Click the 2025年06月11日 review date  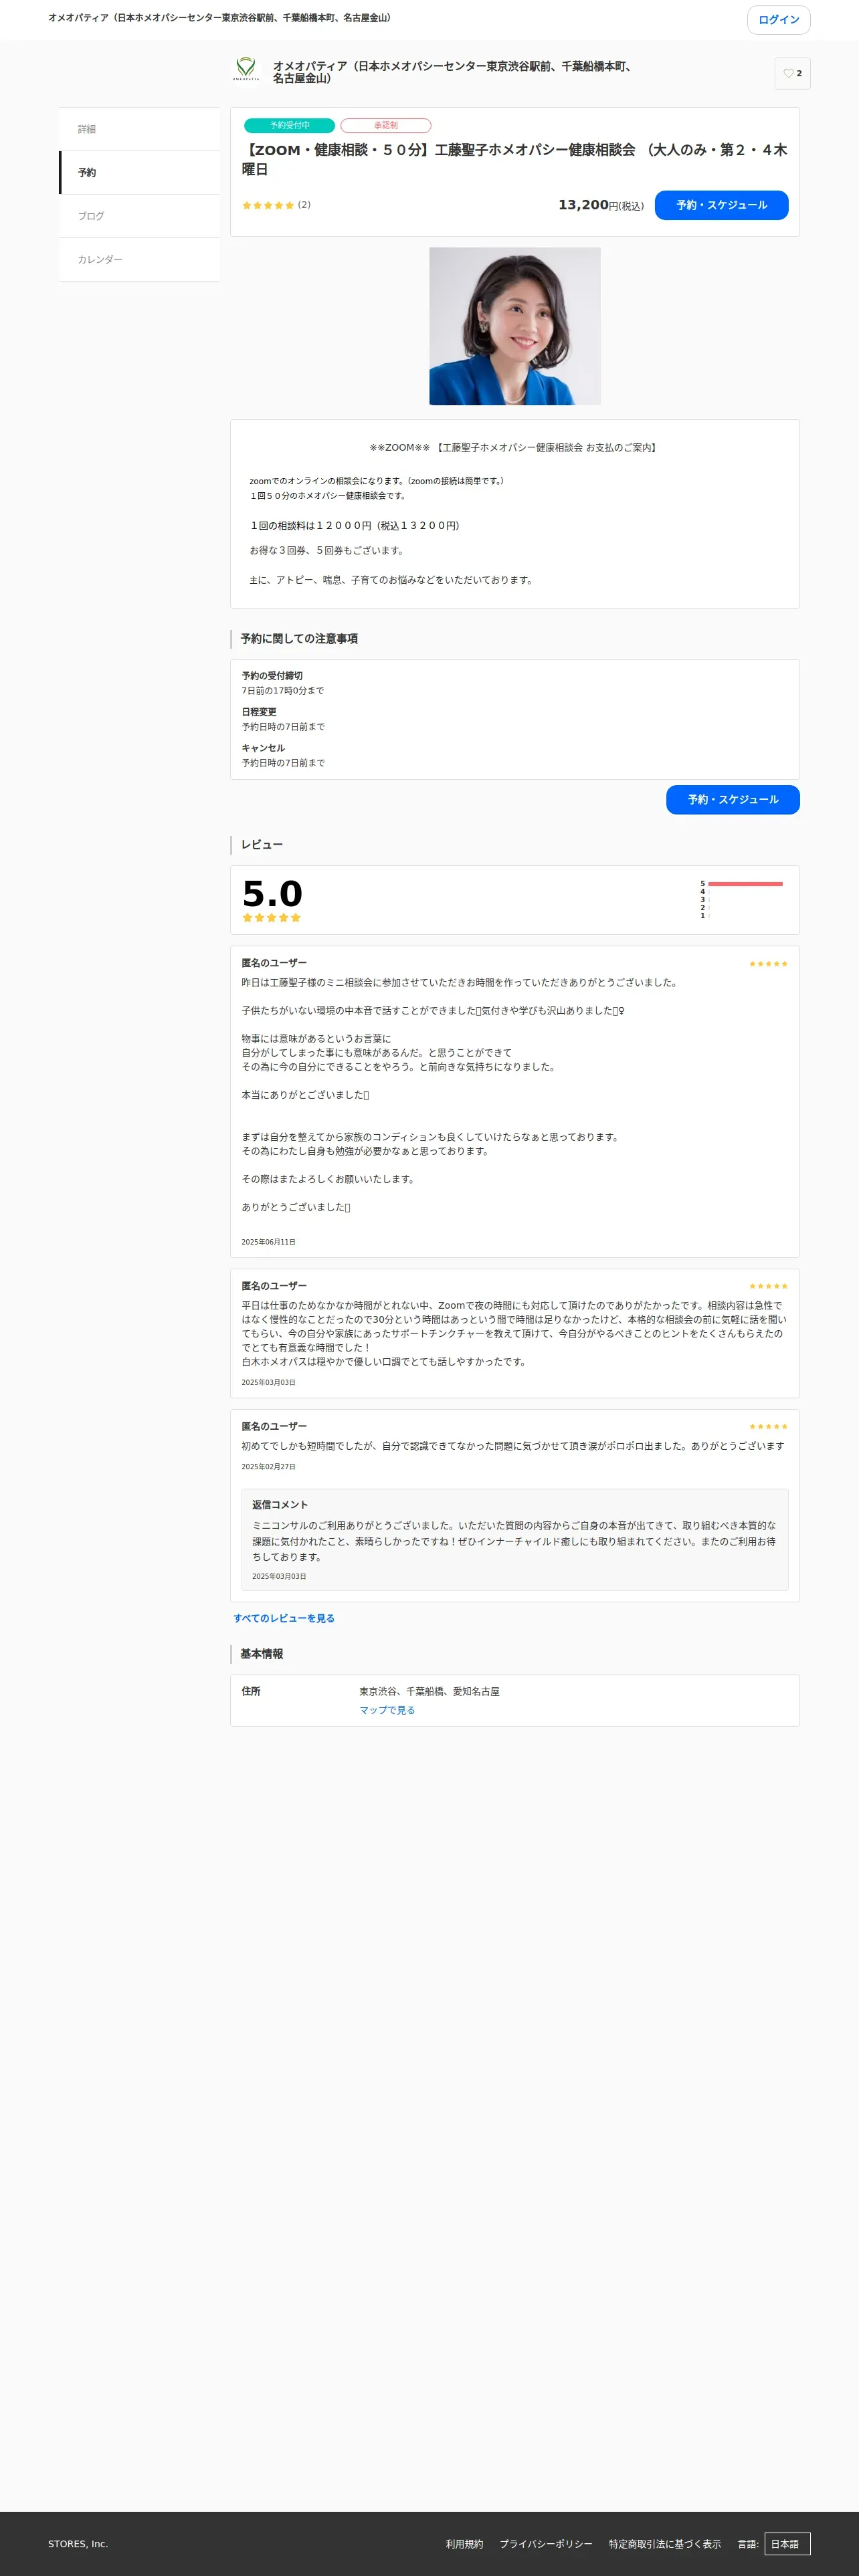click(268, 1242)
